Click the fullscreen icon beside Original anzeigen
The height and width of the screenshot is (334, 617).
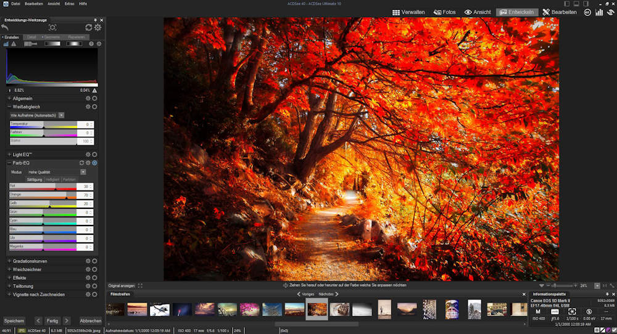140,286
